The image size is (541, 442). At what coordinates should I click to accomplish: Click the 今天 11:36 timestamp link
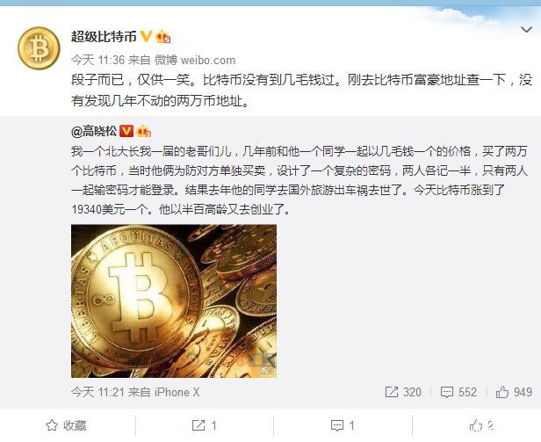coord(97,60)
